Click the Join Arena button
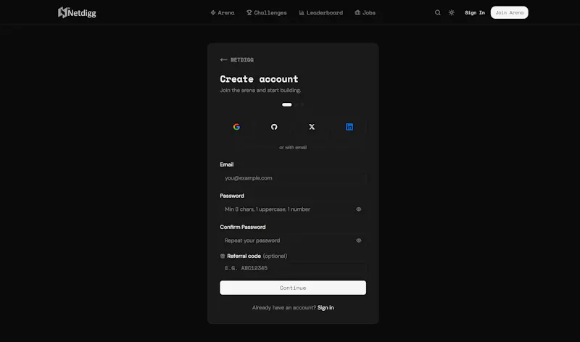Image resolution: width=580 pixels, height=342 pixels. coord(510,12)
